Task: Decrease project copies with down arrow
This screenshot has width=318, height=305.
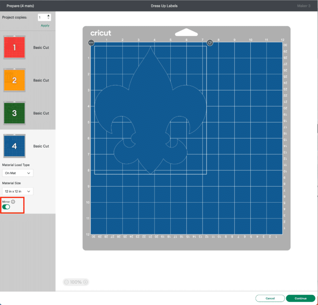Action: point(48,19)
